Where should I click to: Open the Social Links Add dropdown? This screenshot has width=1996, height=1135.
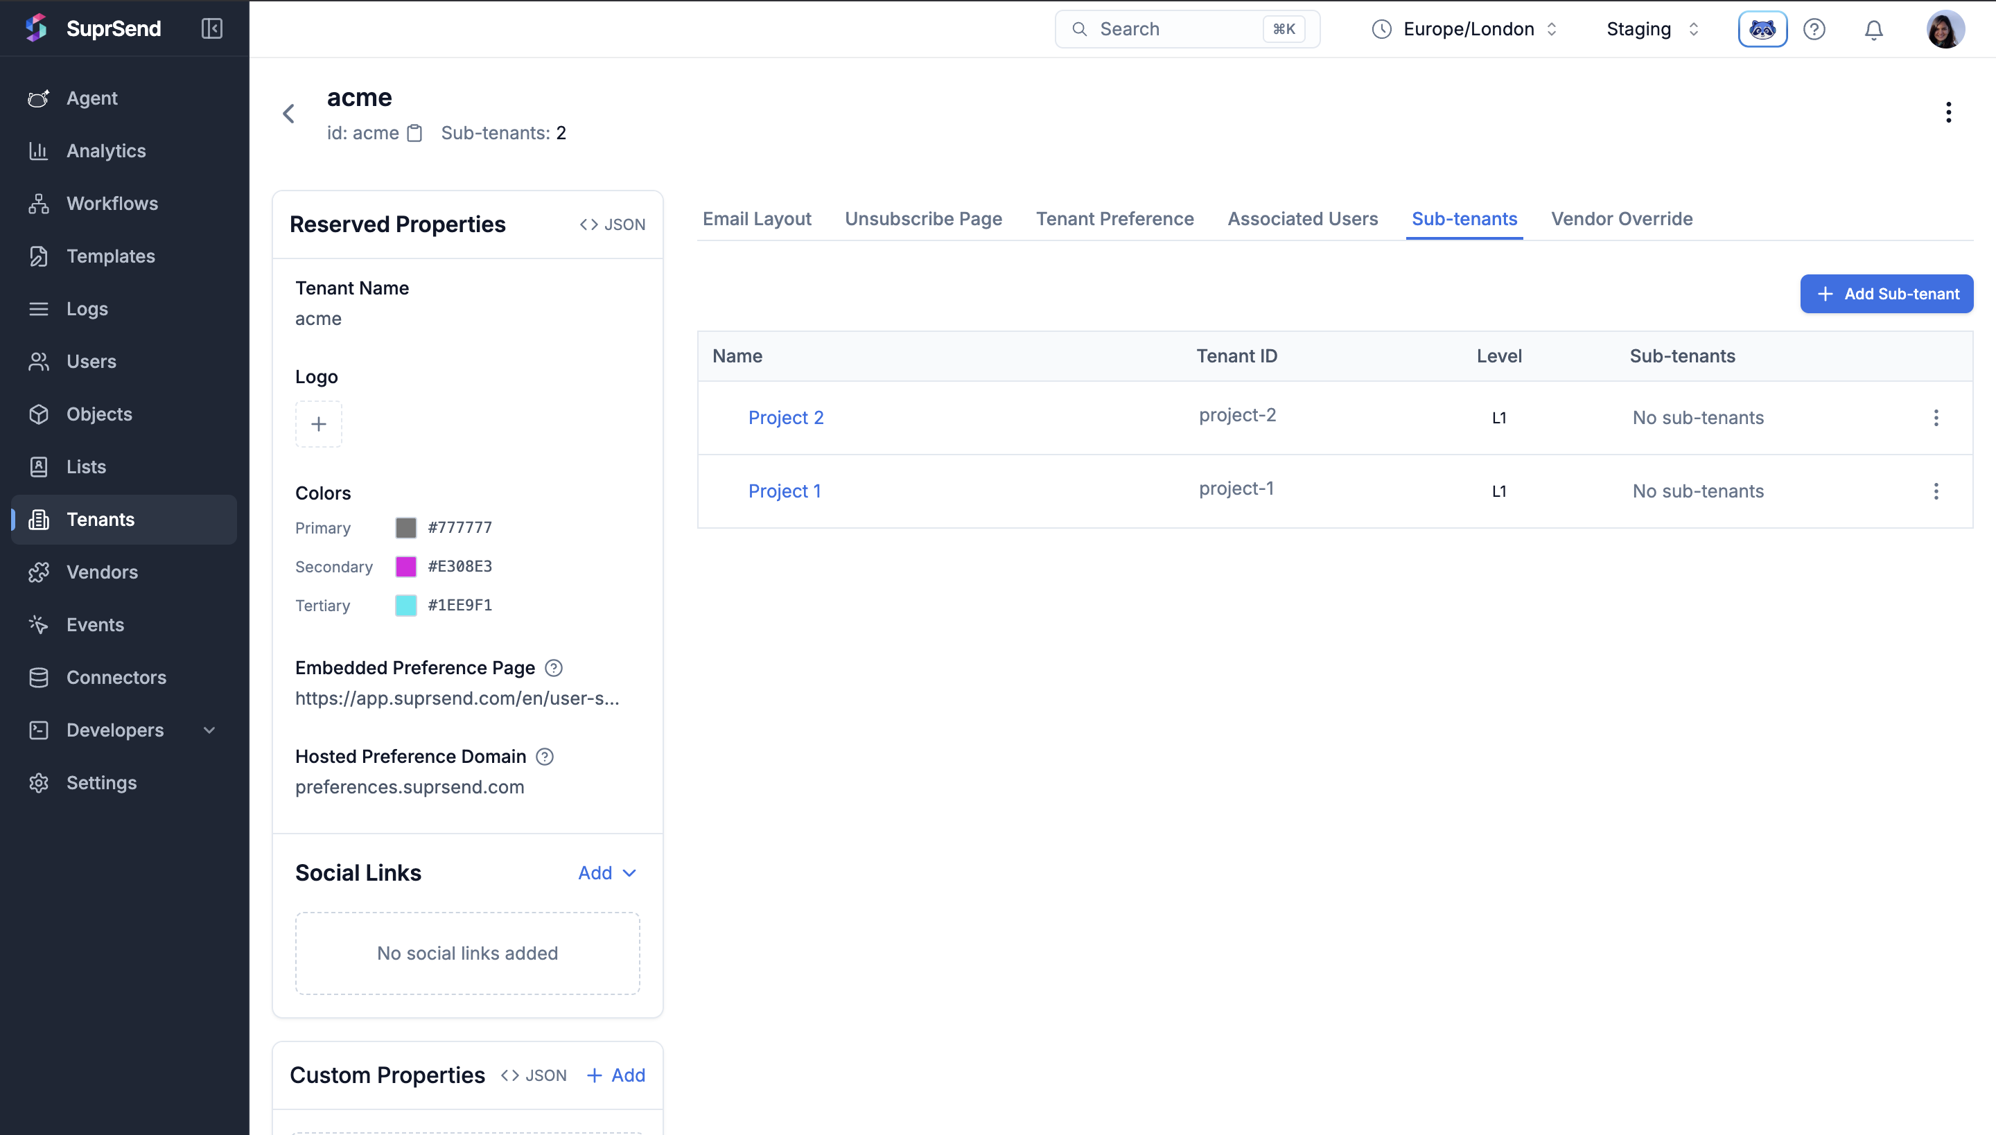point(607,873)
